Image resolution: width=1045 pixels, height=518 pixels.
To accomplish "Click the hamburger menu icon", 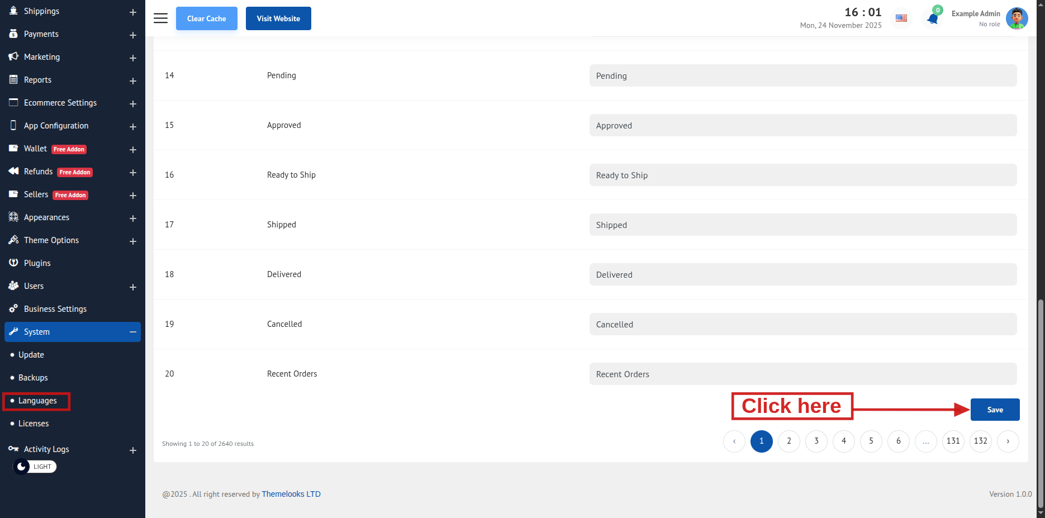I will point(160,18).
